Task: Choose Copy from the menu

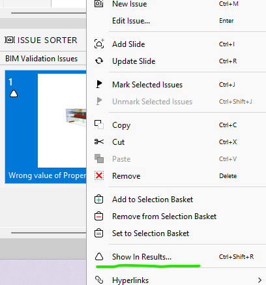Action: tap(121, 125)
